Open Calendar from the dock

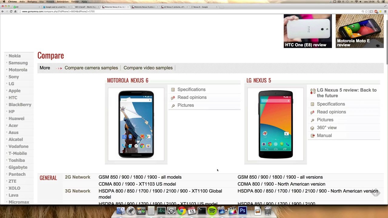(192, 210)
